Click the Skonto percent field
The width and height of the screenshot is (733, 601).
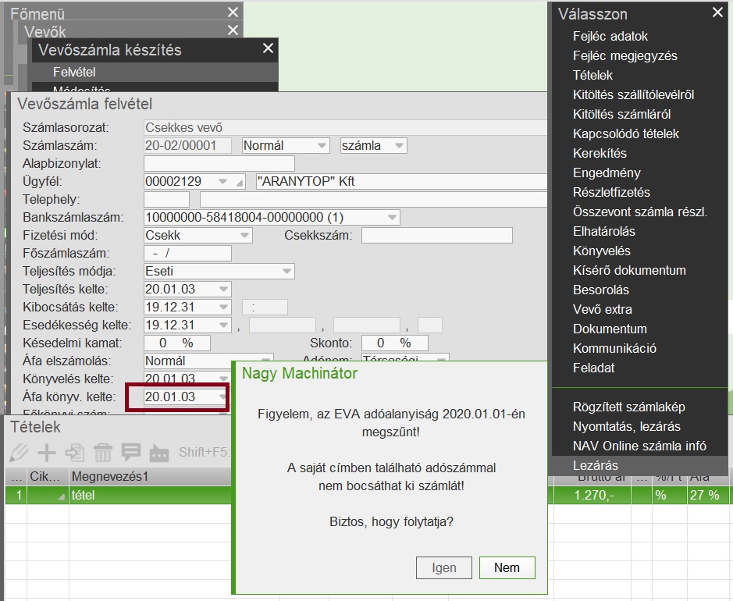[394, 343]
